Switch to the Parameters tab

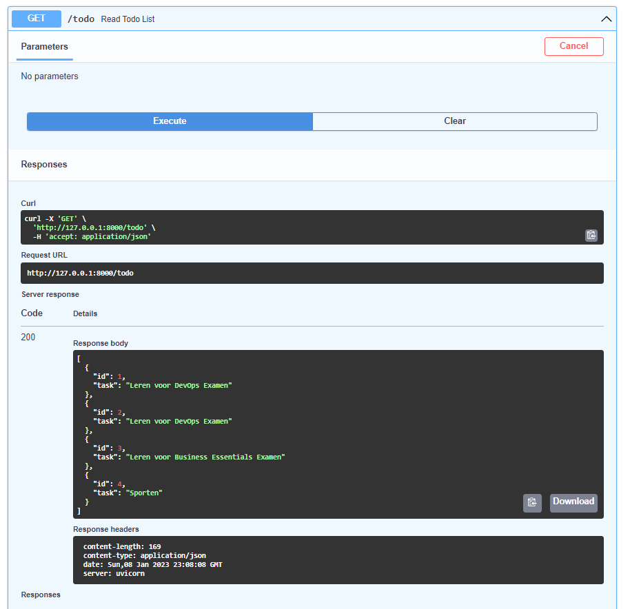click(44, 47)
